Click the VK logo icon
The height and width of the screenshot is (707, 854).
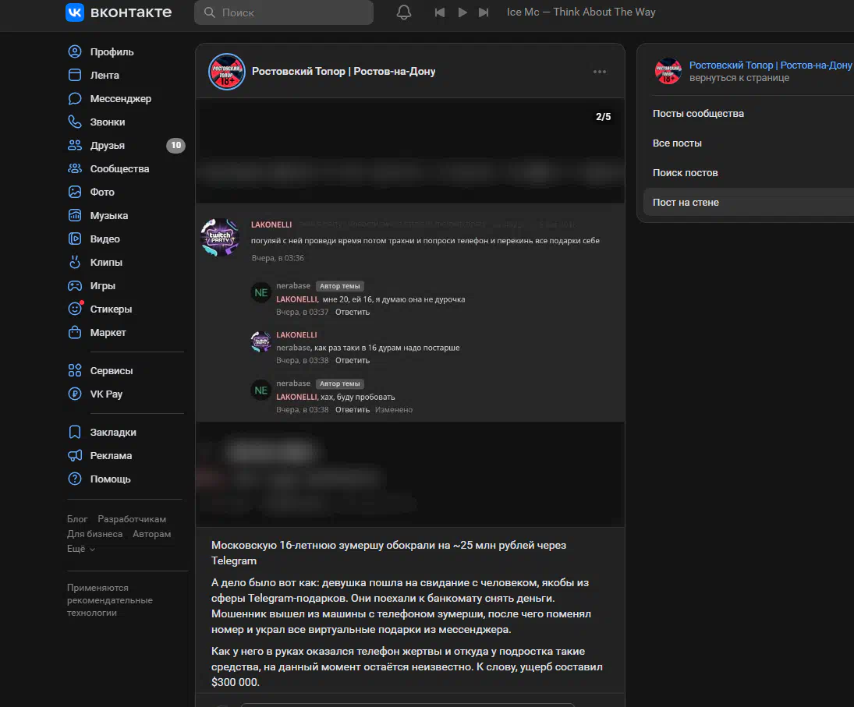(75, 12)
